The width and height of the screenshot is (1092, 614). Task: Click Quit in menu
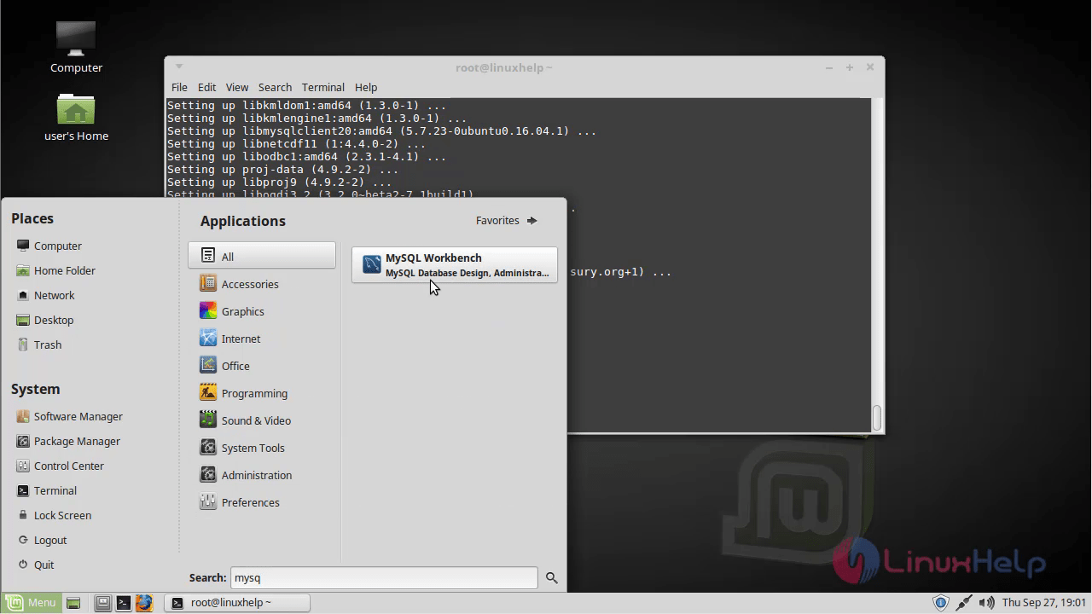tap(35, 565)
